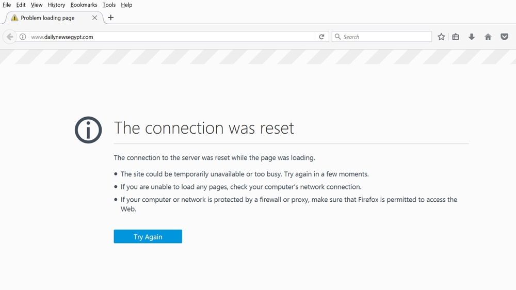This screenshot has height=290, width=516.
Task: Select the Problem loading page tab
Action: [49, 18]
